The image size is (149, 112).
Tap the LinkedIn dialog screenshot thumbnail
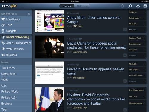click(49, 73)
